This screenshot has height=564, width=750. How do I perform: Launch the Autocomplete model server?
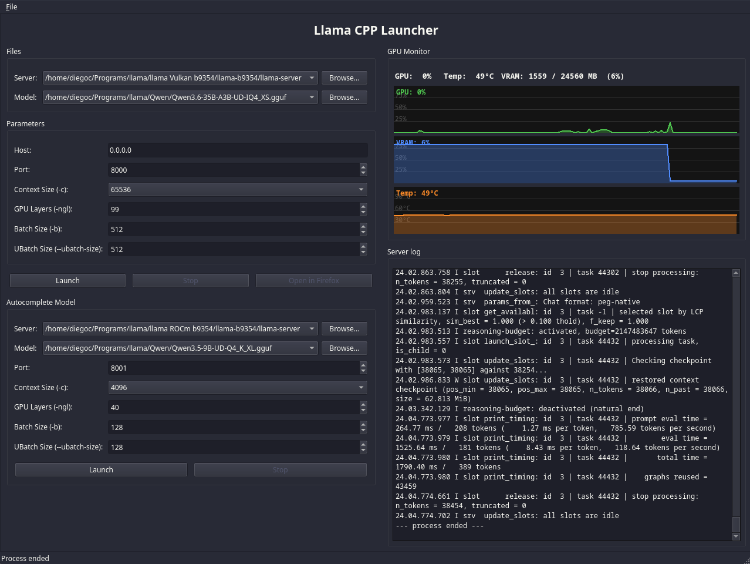pyautogui.click(x=101, y=470)
